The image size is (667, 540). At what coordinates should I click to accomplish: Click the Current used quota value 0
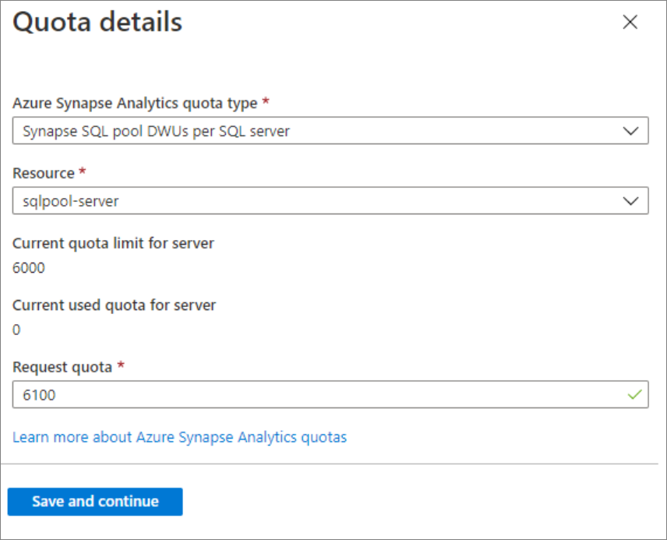point(16,330)
